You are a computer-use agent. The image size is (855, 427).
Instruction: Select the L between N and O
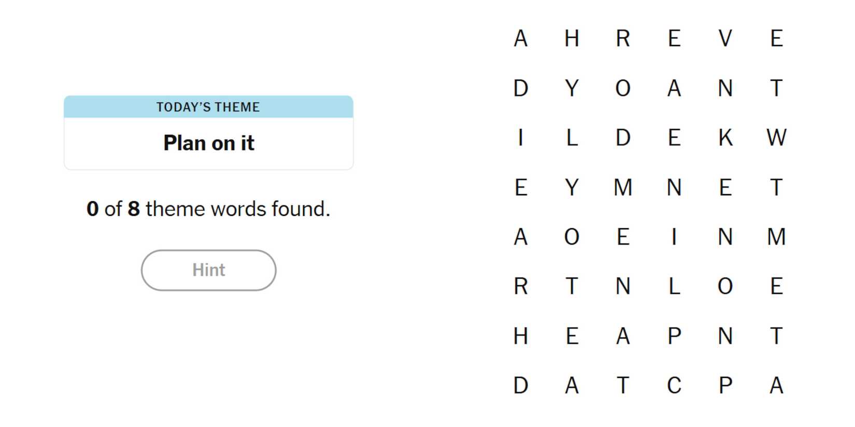674,286
